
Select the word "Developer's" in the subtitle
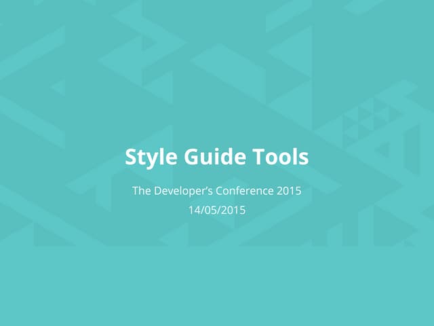coord(182,192)
